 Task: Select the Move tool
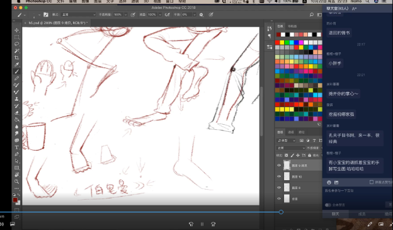17,30
